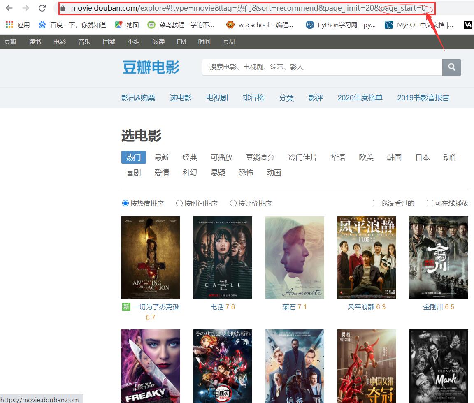
Task: Open 同城 in top navigation
Action: pos(109,42)
